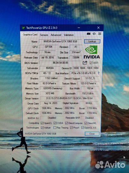The image size is (129, 173).
Task: Open the Validation tab
Action: click(69, 35)
